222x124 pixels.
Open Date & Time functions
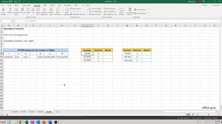click(38, 11)
